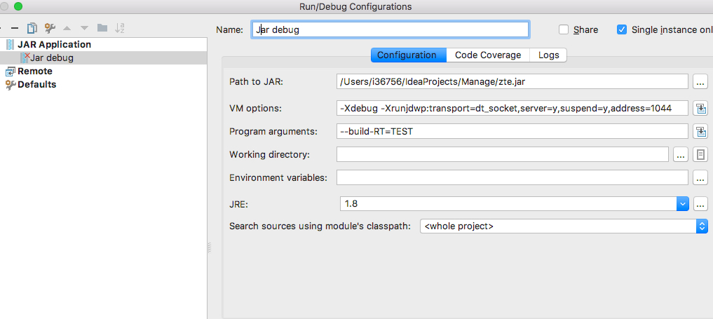Sort configurations alphabetically

click(120, 28)
